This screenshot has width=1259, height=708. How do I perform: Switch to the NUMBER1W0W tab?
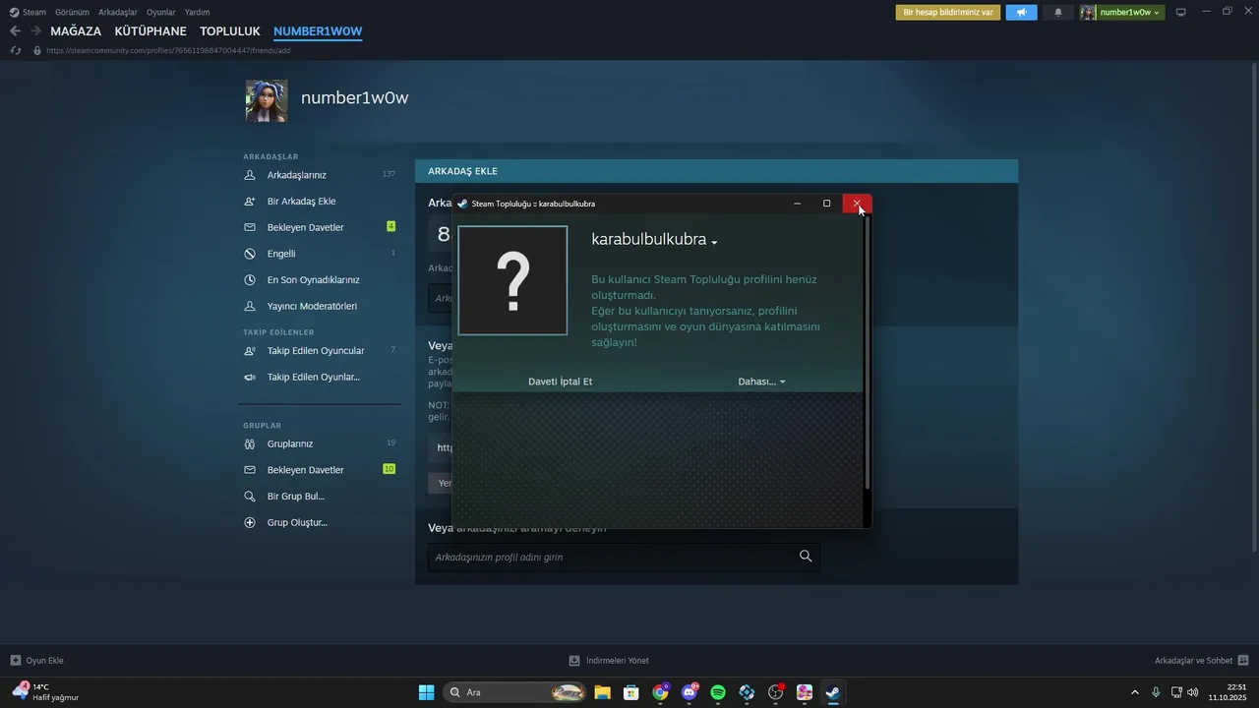pos(318,31)
